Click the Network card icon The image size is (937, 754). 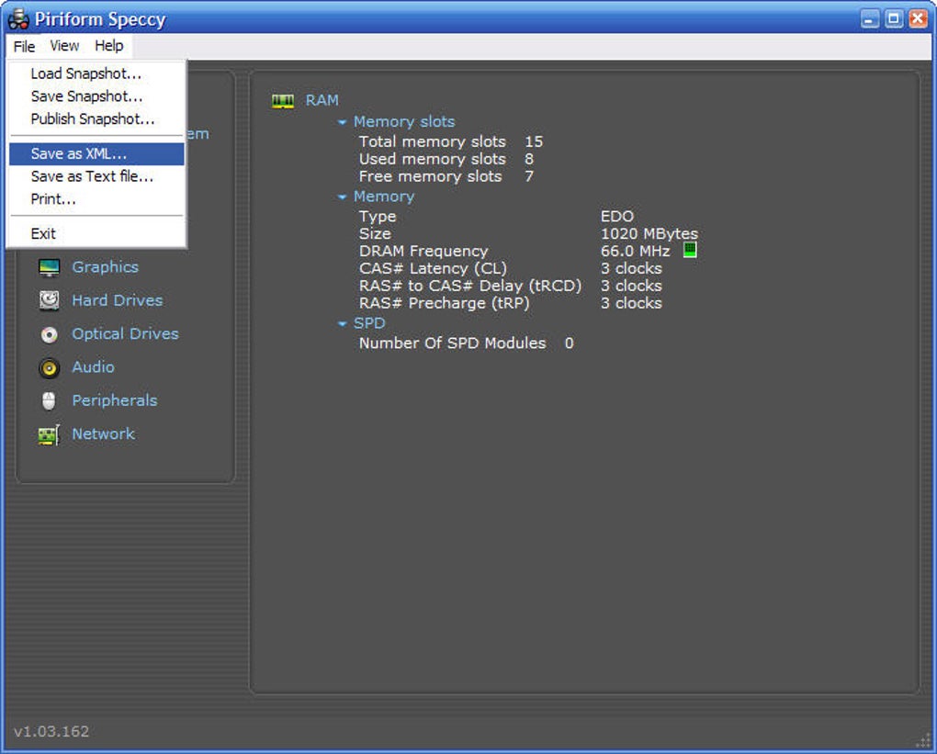pyautogui.click(x=49, y=435)
